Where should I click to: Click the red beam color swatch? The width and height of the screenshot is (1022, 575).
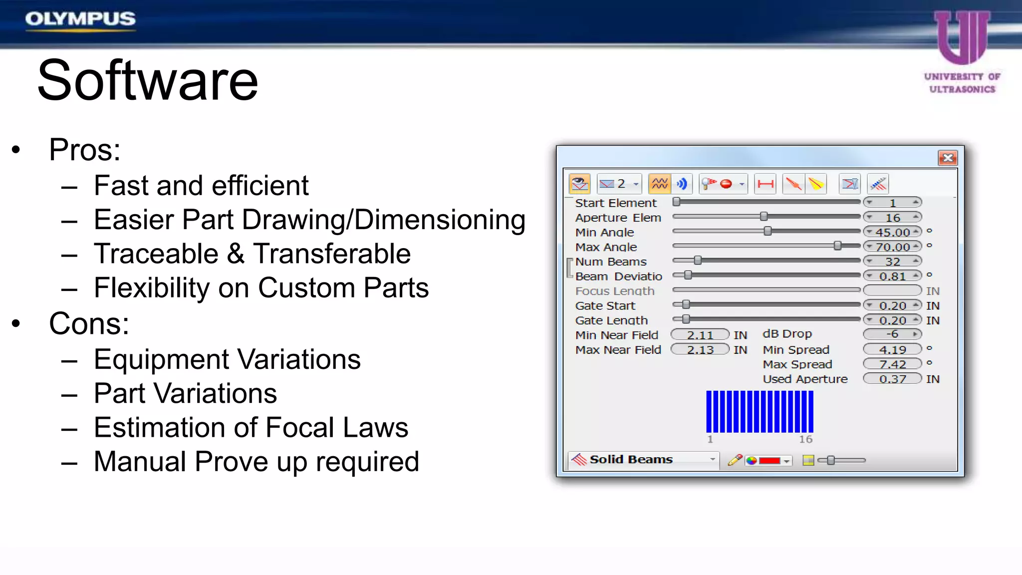(769, 460)
